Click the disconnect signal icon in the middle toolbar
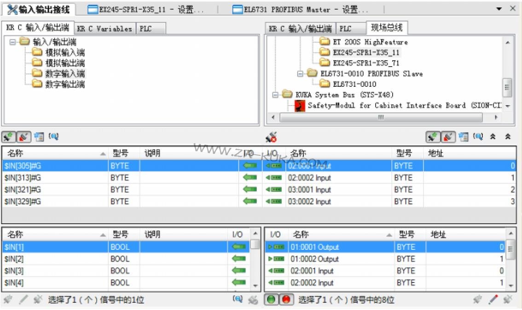The height and width of the screenshot is (310, 522). pyautogui.click(x=271, y=137)
